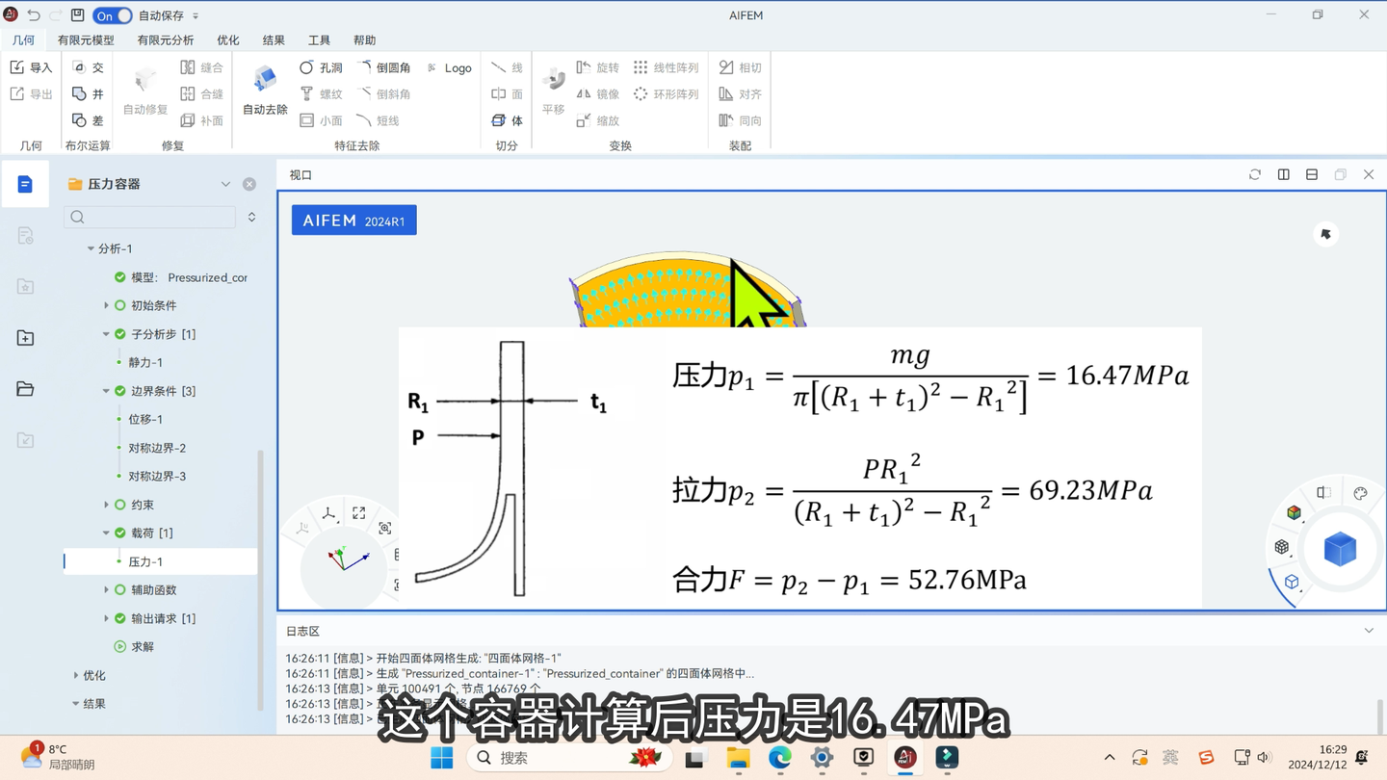This screenshot has height=780, width=1387.
Task: Click the 缩放 scale tool
Action: pyautogui.click(x=598, y=120)
